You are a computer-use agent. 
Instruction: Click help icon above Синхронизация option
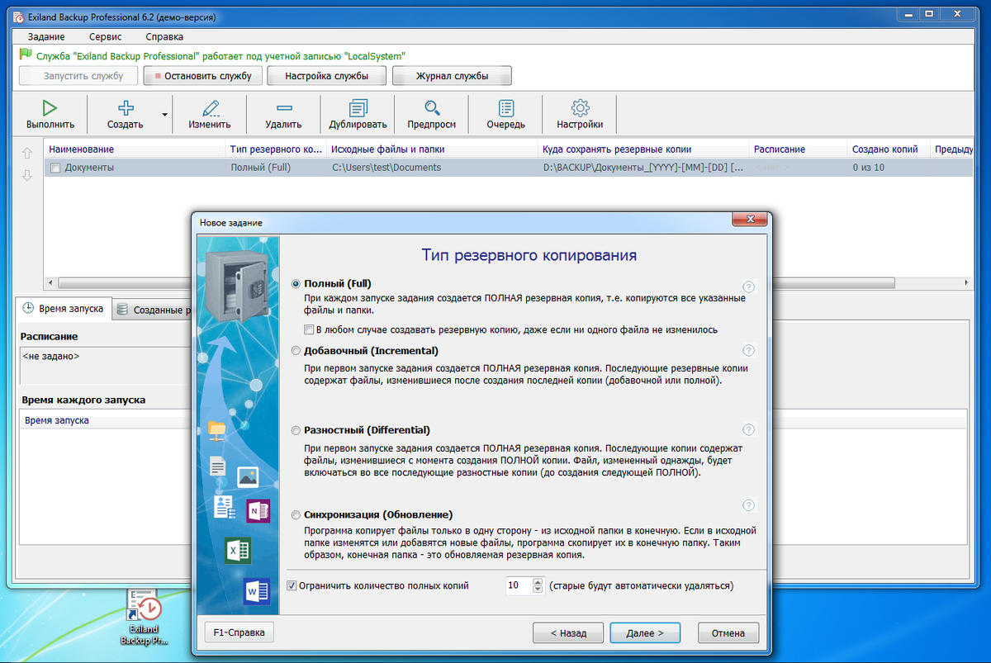[748, 505]
